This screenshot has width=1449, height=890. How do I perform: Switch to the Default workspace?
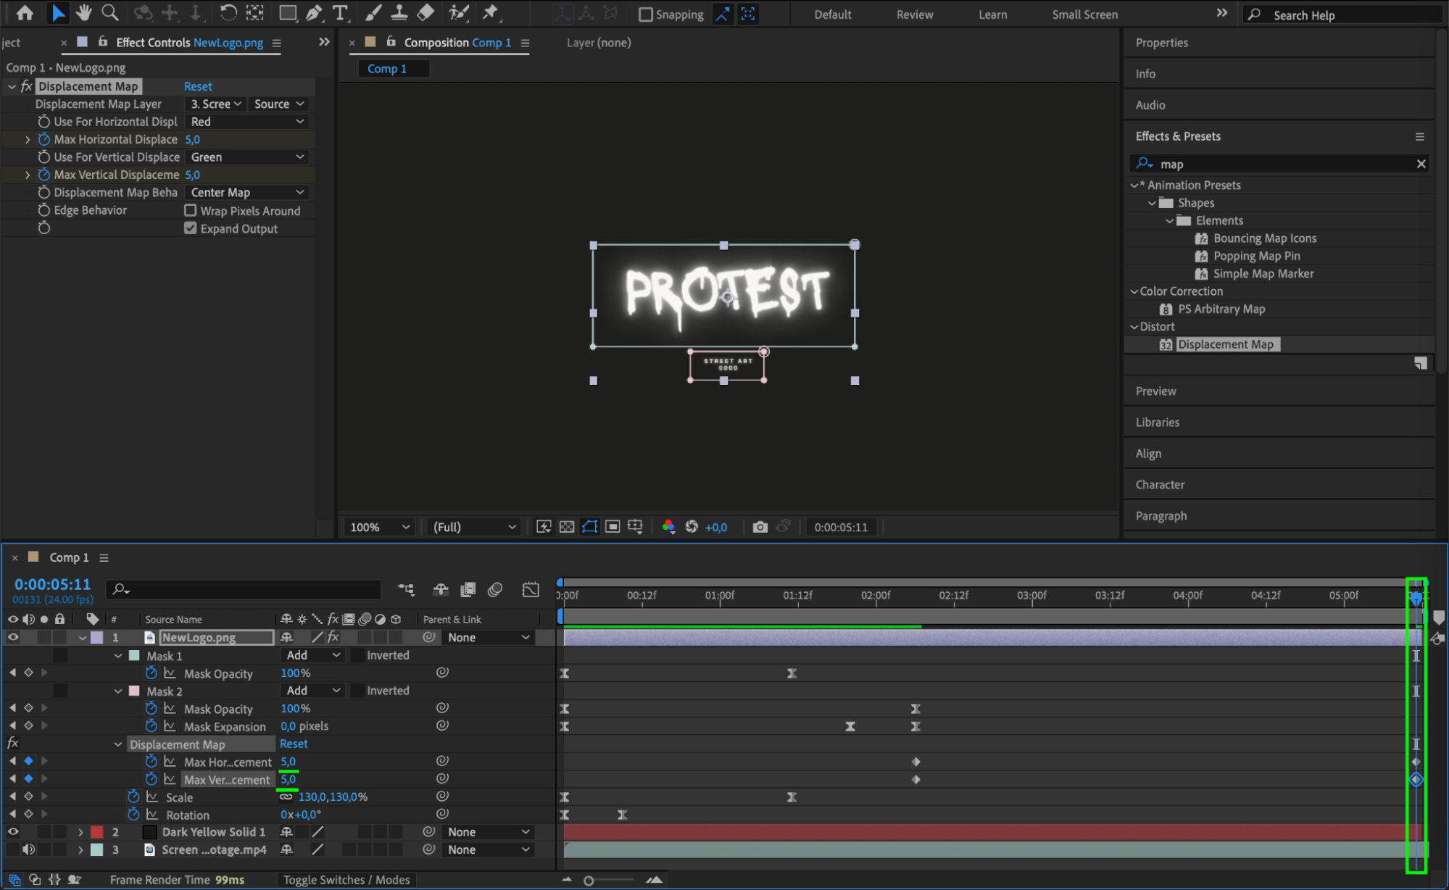pos(832,14)
